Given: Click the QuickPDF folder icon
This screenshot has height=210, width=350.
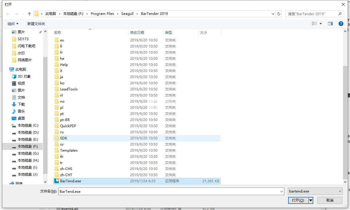Looking at the screenshot, I should click(57, 126).
